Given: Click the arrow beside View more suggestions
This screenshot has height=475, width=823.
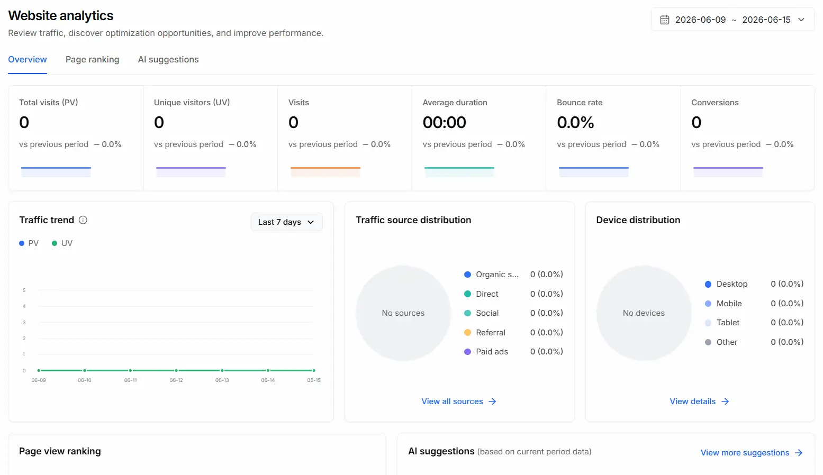Looking at the screenshot, I should point(799,453).
